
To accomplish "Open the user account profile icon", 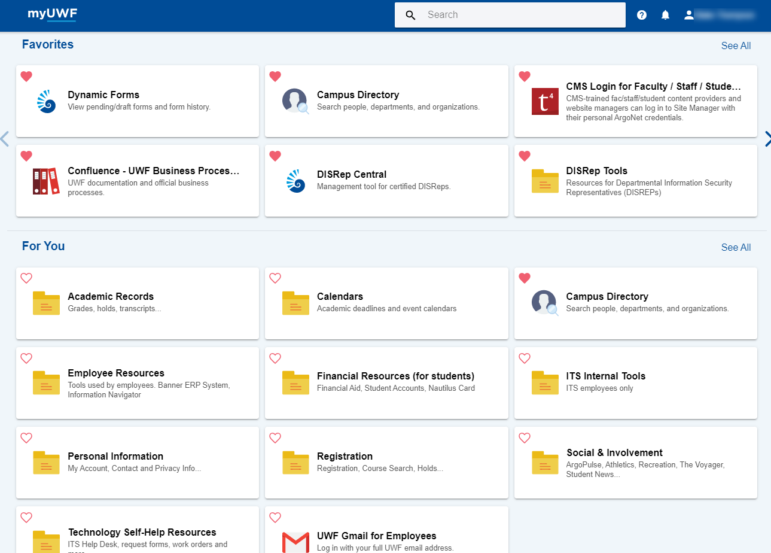I will pyautogui.click(x=689, y=15).
